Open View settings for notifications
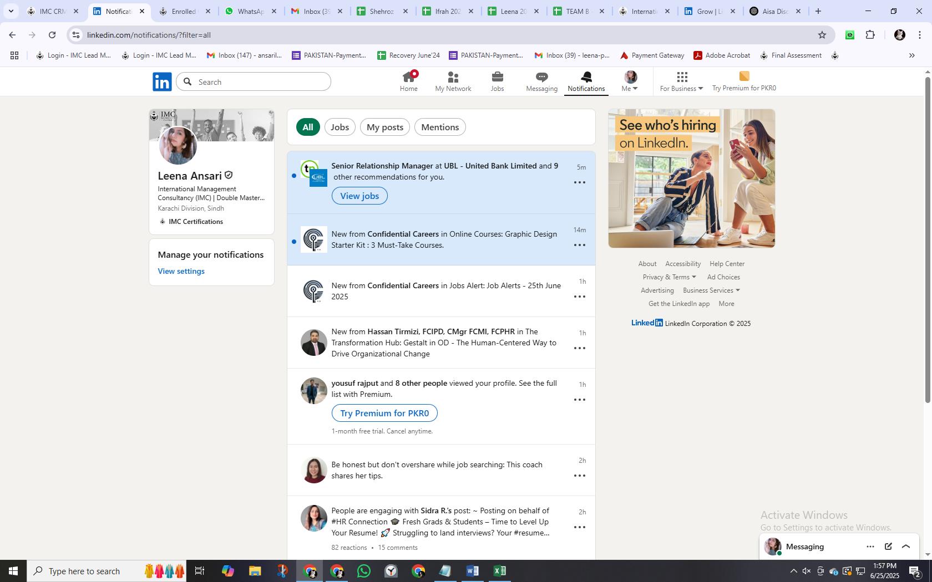The width and height of the screenshot is (932, 582). pos(181,271)
